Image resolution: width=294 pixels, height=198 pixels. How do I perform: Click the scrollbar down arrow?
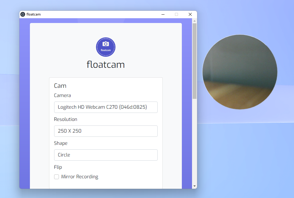(194, 186)
